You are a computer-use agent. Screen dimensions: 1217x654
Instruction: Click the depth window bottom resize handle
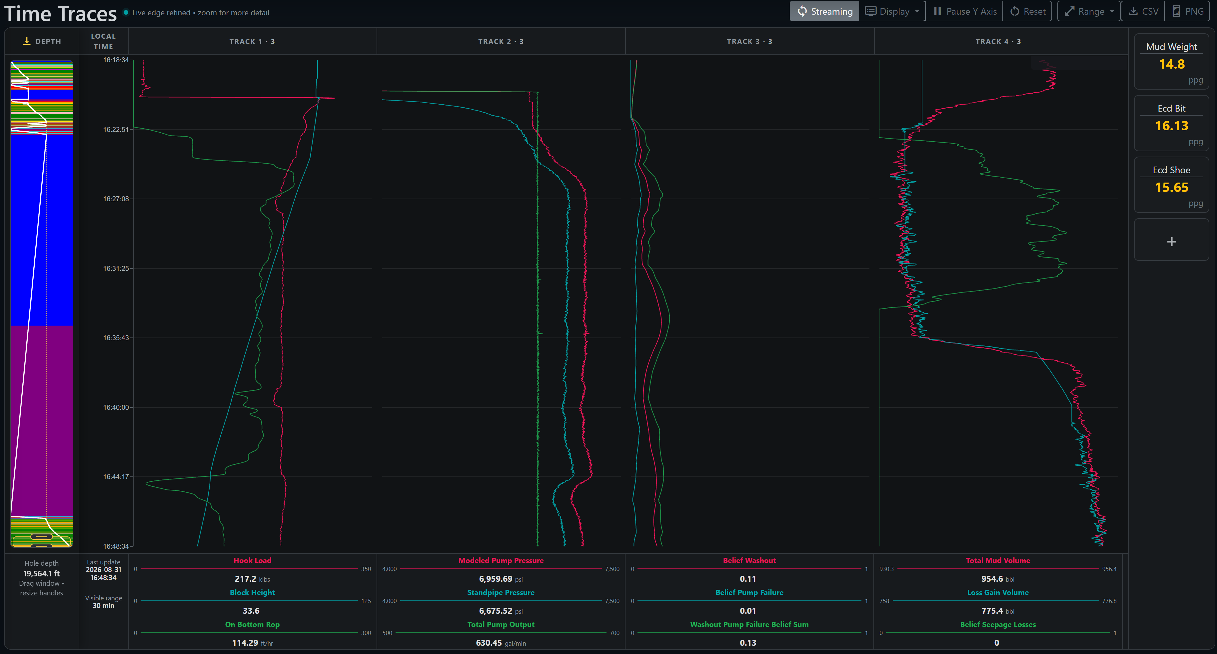coord(42,546)
